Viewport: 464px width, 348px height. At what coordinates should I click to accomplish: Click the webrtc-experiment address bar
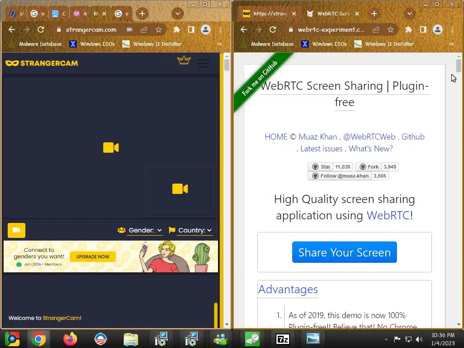331,29
